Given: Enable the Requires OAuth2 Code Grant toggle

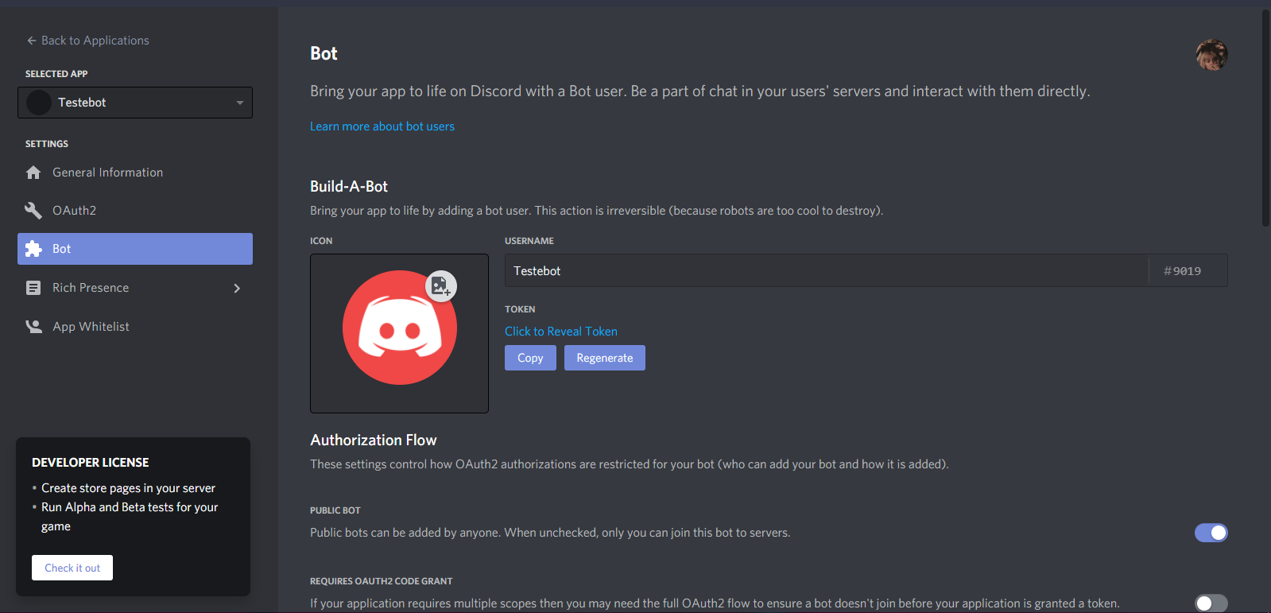Looking at the screenshot, I should click(1211, 603).
